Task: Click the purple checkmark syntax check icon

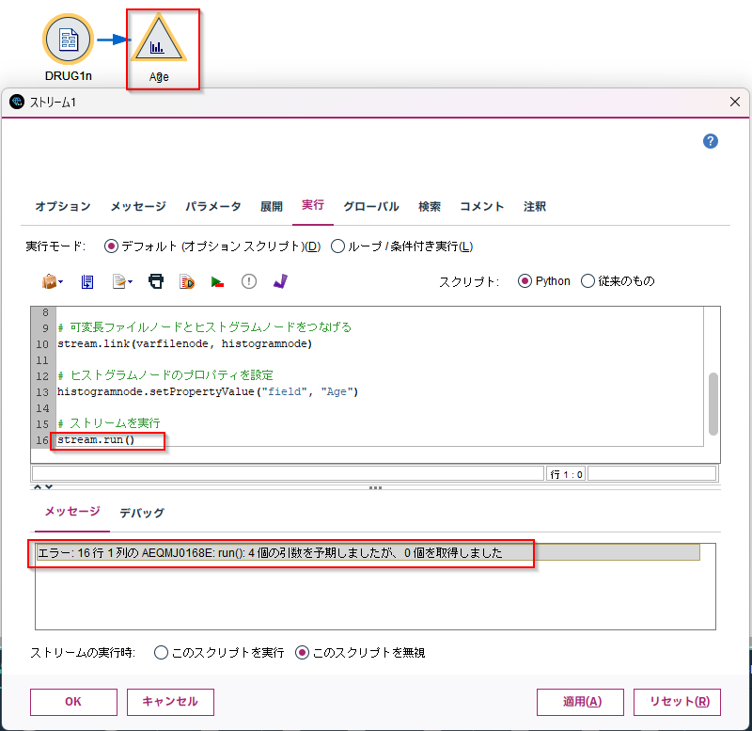Action: point(280,281)
